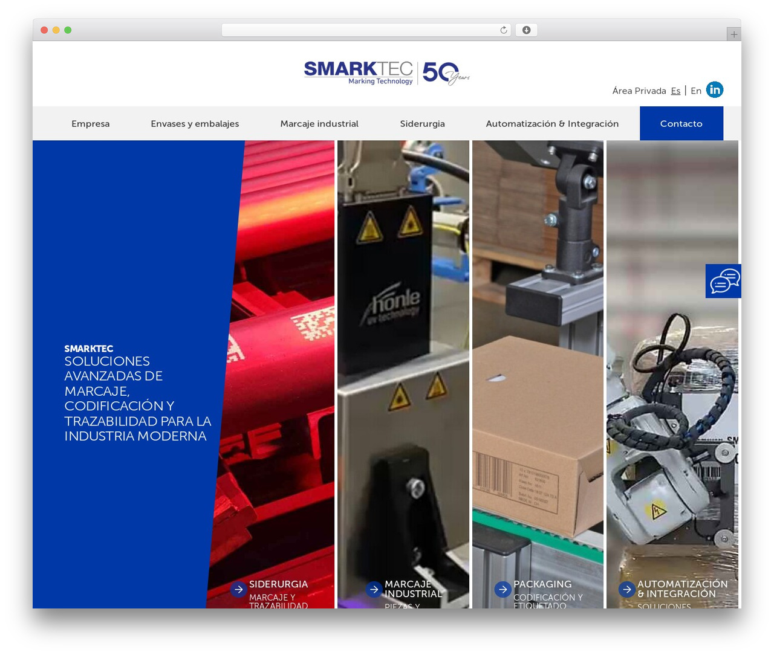The width and height of the screenshot is (774, 655).
Task: Open the Hönle laser marking image panel
Action: tap(403, 374)
